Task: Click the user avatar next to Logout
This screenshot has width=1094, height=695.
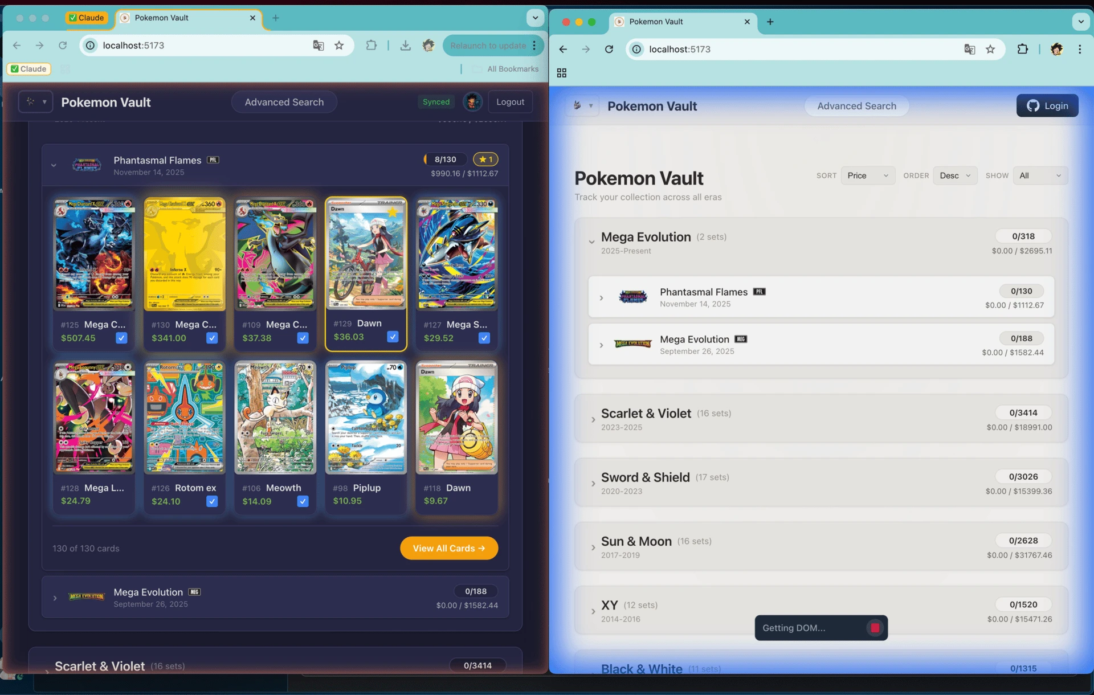Action: [472, 102]
